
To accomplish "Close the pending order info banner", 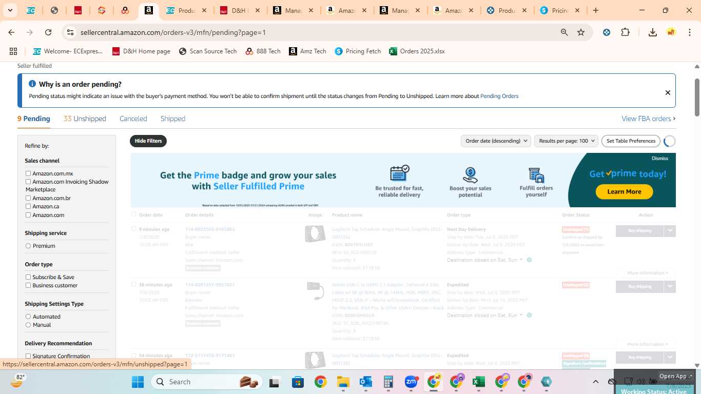I will [x=668, y=93].
